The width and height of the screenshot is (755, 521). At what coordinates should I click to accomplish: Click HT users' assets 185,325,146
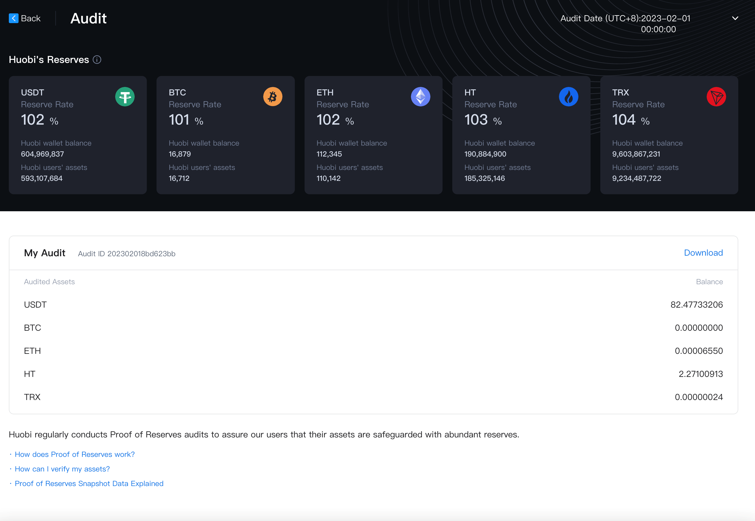(x=485, y=178)
